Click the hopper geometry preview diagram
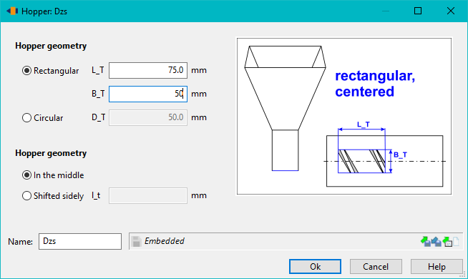Image resolution: width=468 pixels, height=279 pixels. (x=344, y=116)
